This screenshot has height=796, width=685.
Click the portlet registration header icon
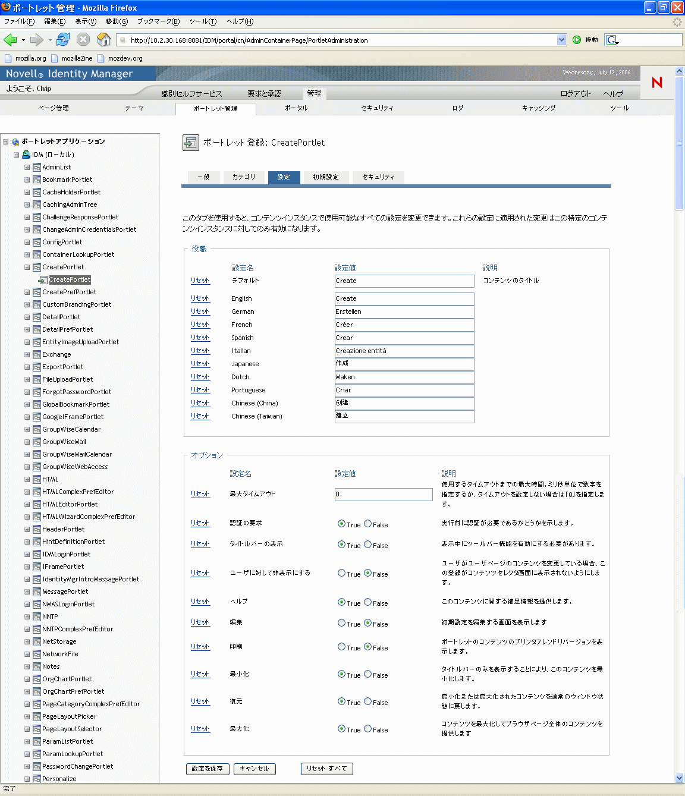(x=190, y=143)
